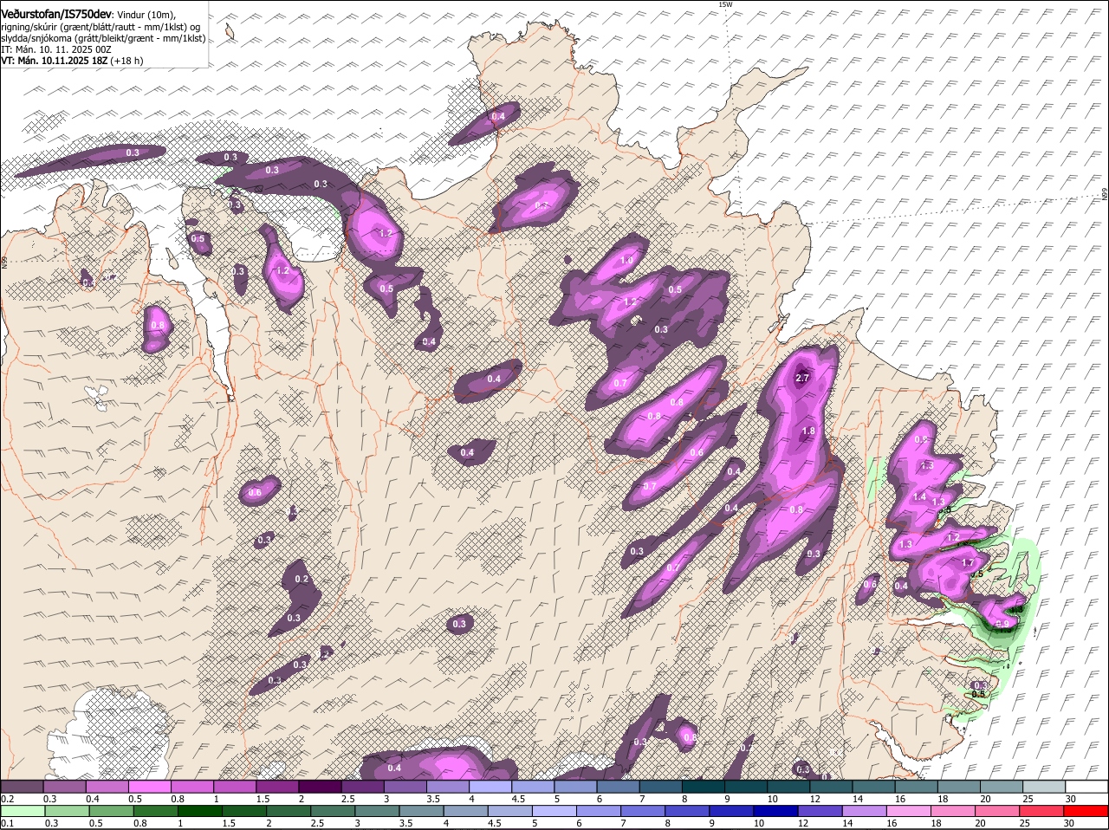Click the 0.1 label in the rain legend
The image size is (1109, 830).
pyautogui.click(x=7, y=823)
